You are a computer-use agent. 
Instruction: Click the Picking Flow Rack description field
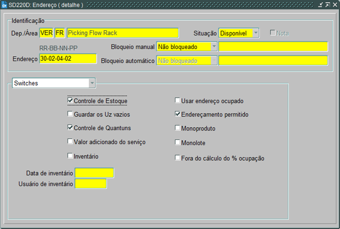(x=123, y=33)
